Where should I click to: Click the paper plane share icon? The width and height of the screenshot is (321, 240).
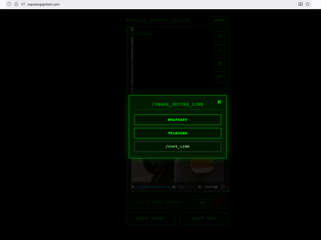coord(219,37)
